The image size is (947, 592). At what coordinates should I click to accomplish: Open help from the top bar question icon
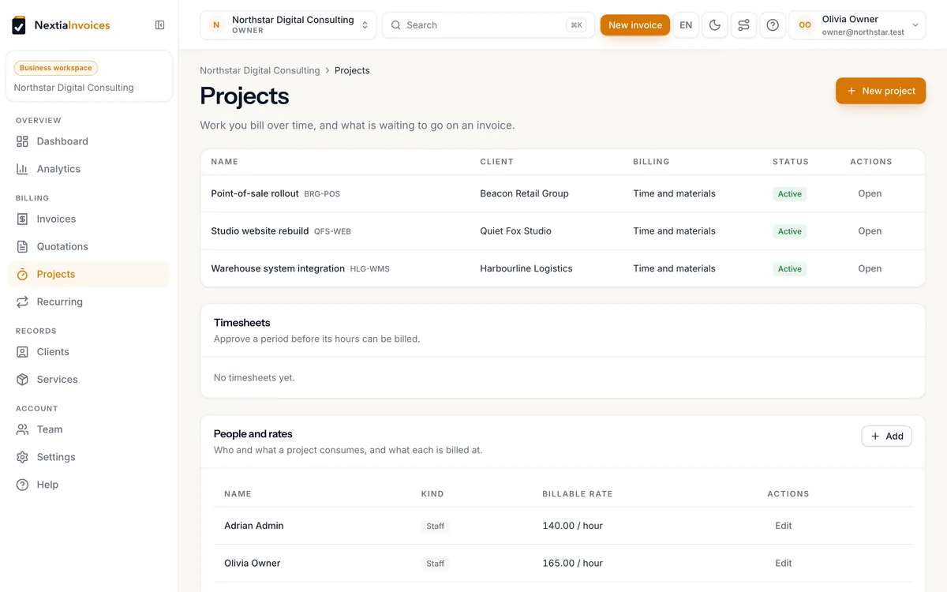tap(773, 25)
